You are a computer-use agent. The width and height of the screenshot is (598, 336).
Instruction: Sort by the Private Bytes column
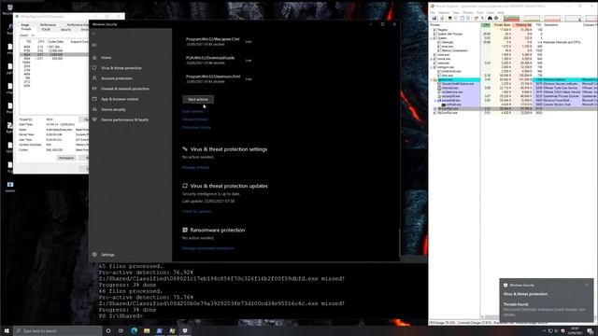(502, 25)
